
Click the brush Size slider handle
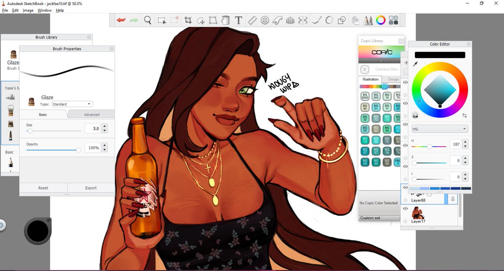(x=30, y=131)
